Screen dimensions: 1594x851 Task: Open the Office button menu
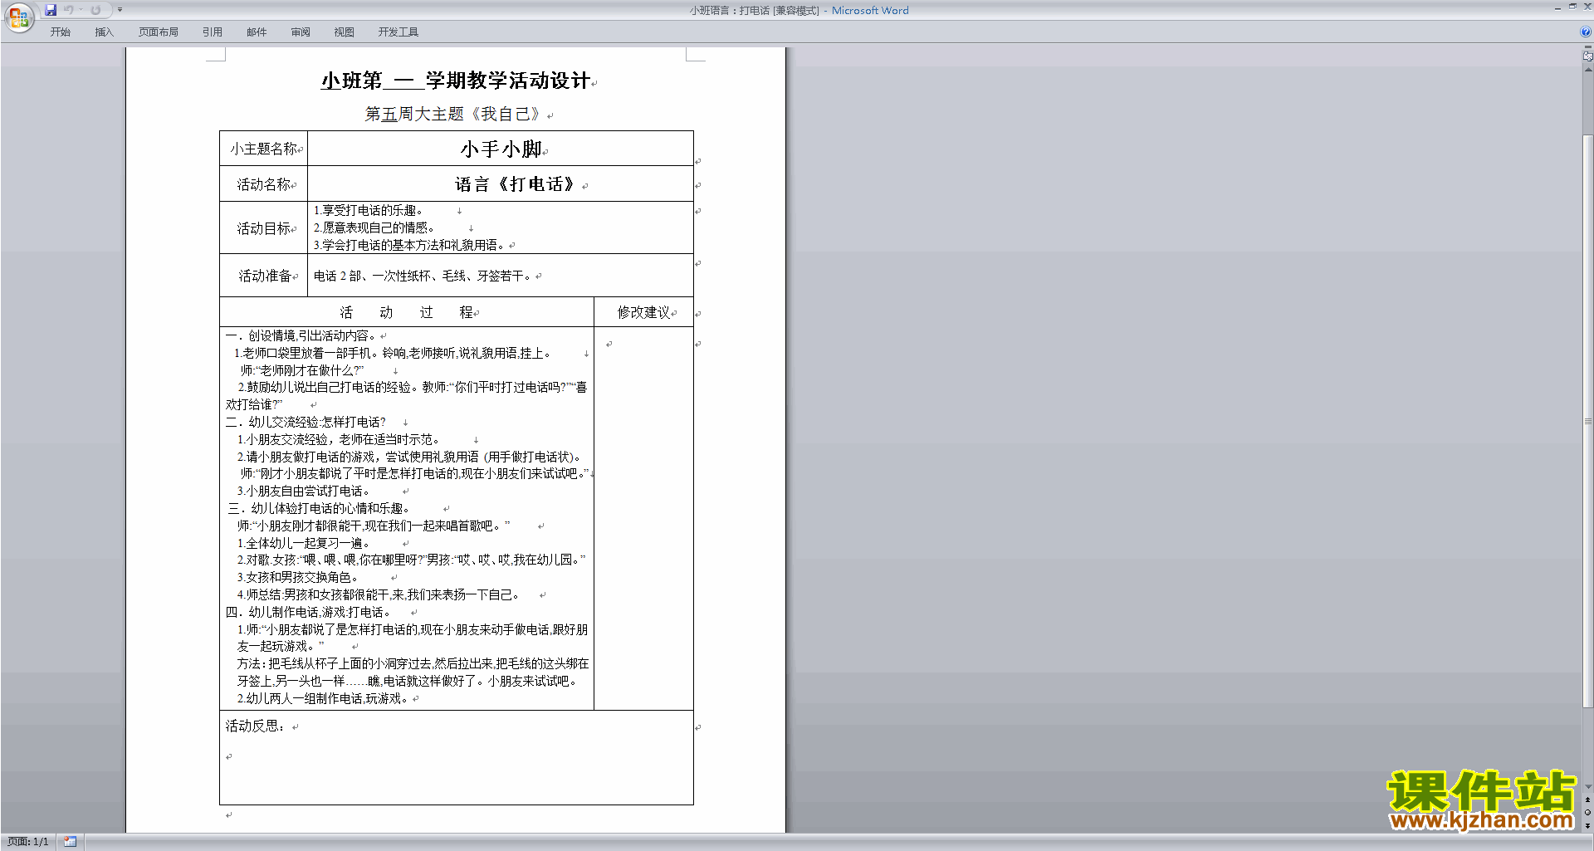18,17
